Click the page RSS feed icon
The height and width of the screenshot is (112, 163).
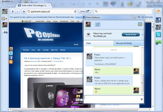pos(11,62)
